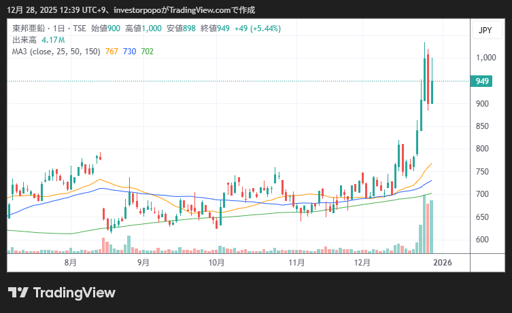Click the JPY currency button
Viewport: 512px width, 313px height.
(x=485, y=31)
